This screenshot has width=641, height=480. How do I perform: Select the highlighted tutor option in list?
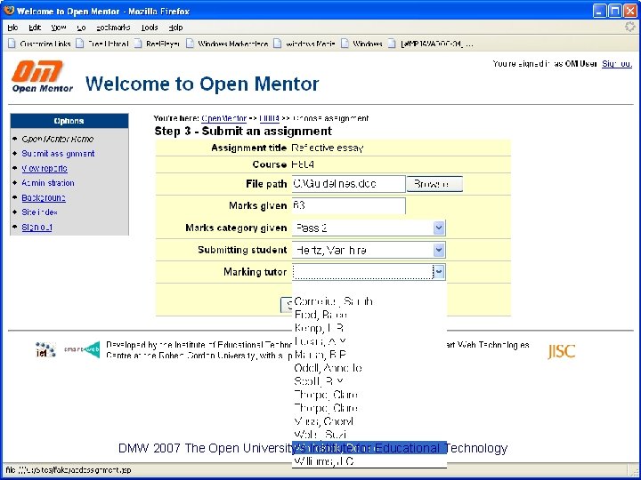pyautogui.click(x=369, y=448)
